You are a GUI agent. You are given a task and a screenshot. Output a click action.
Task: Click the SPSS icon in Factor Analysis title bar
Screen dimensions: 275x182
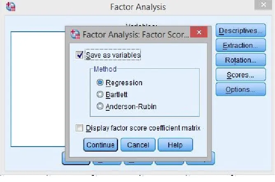point(11,7)
